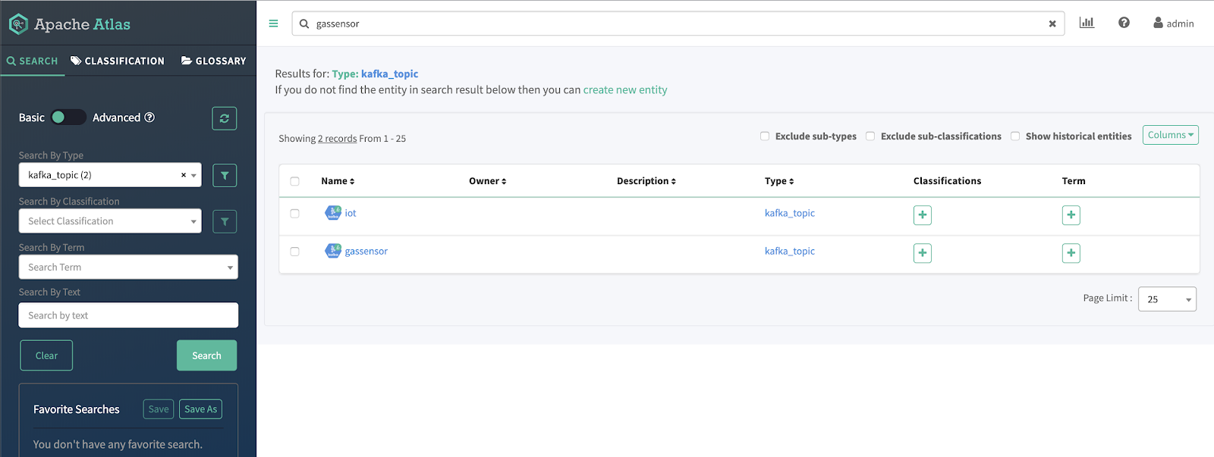Click Save in Favorite Searches
This screenshot has width=1214, height=457.
[159, 409]
